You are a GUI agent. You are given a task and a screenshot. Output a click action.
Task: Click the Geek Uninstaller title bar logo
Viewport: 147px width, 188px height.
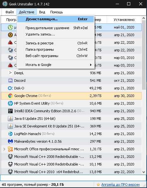[x=5, y=4]
